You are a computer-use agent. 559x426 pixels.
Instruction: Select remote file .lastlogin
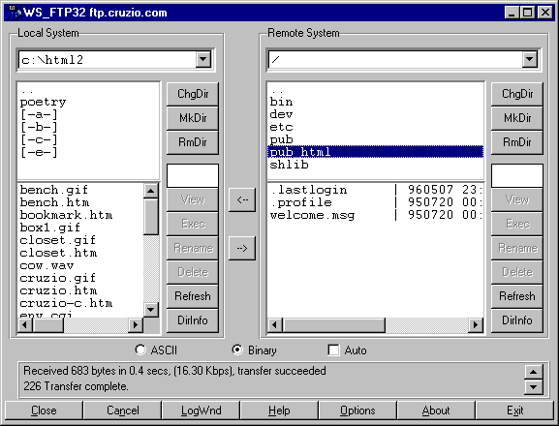point(375,190)
